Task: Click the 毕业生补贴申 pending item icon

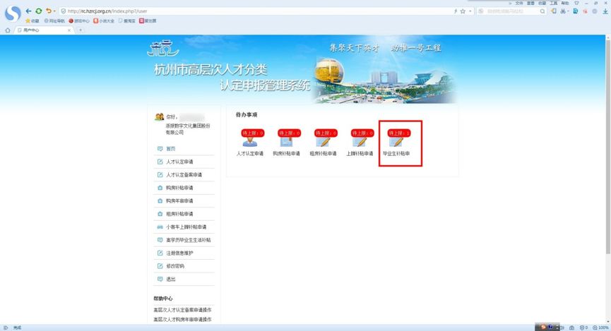Action: pyautogui.click(x=396, y=142)
